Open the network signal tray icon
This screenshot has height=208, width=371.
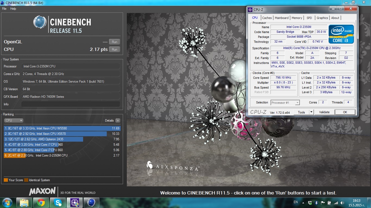pyautogui.click(x=336, y=203)
